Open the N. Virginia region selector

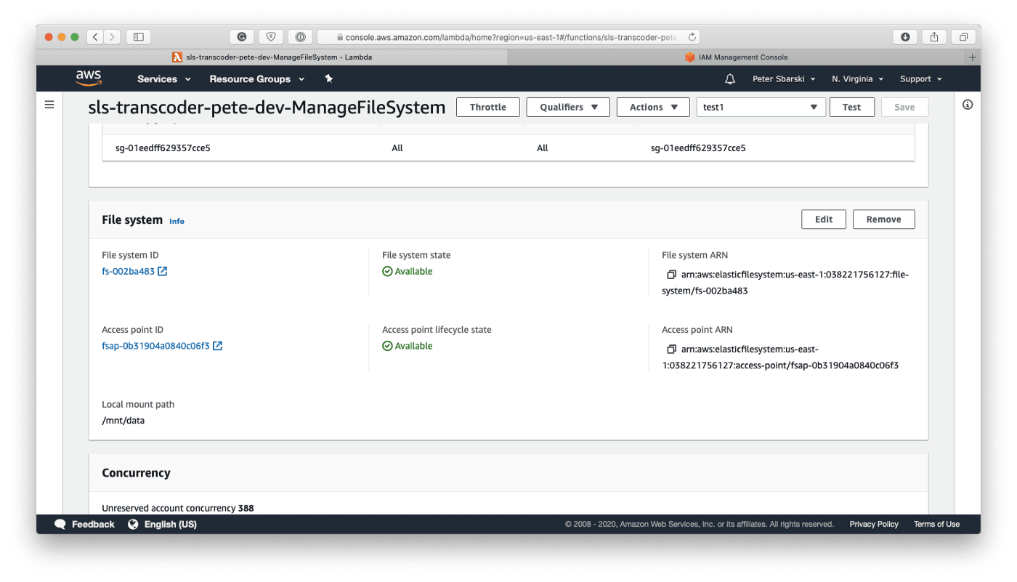[858, 78]
